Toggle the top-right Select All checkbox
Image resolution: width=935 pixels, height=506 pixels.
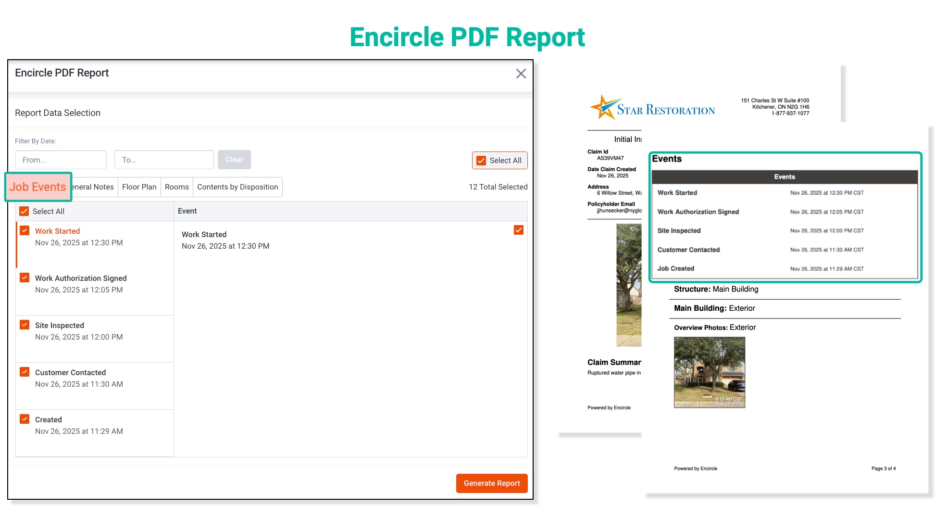coord(481,160)
